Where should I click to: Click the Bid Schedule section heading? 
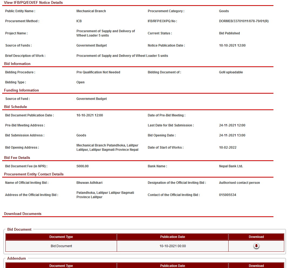(x=15, y=107)
